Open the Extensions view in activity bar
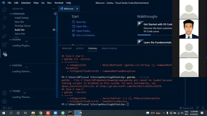Image resolution: width=207 pixels, height=116 pixels. [4, 44]
